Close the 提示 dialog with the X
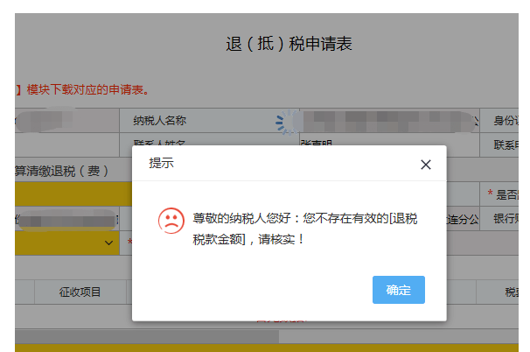530x352 pixels. 426,165
